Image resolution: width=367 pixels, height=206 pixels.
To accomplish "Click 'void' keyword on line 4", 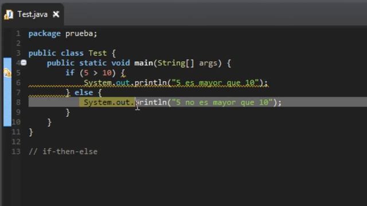I will [x=120, y=63].
